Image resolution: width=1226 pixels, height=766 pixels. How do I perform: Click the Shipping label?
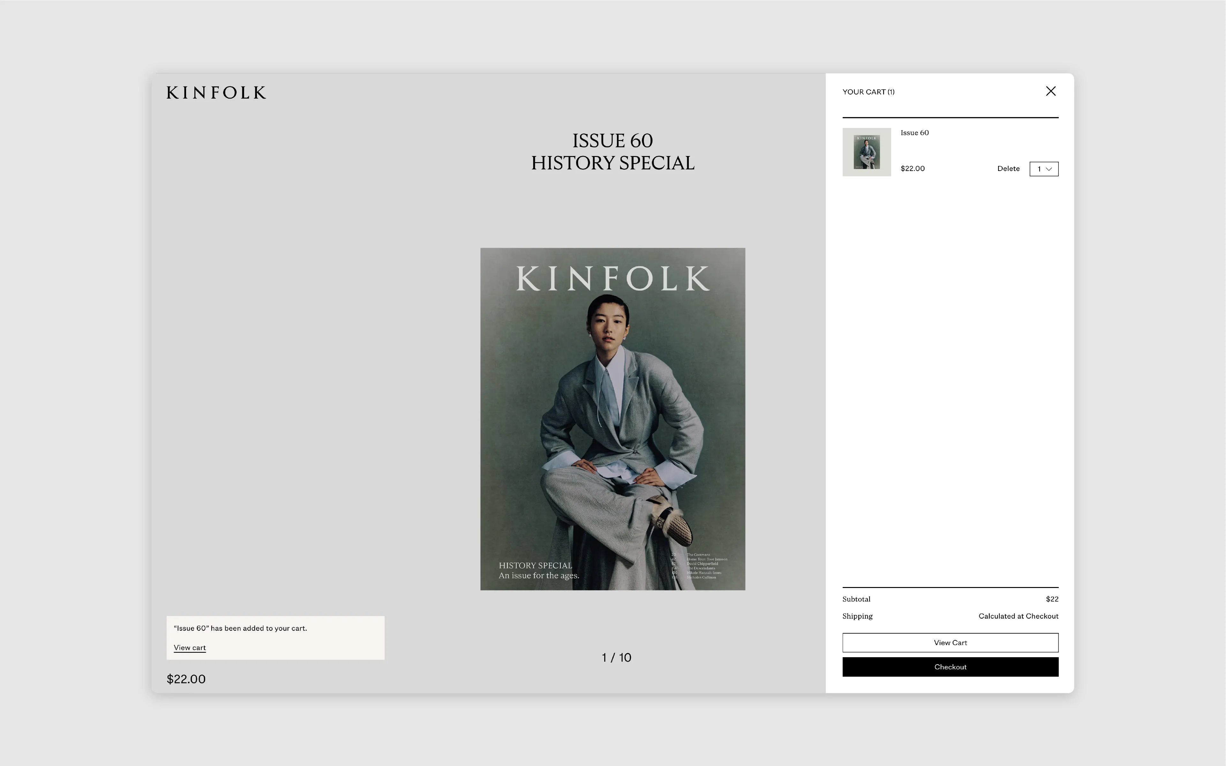tap(857, 616)
